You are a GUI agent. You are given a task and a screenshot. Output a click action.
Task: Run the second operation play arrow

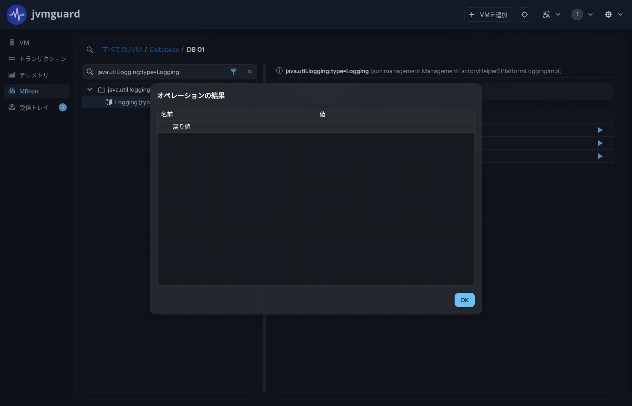tap(600, 143)
